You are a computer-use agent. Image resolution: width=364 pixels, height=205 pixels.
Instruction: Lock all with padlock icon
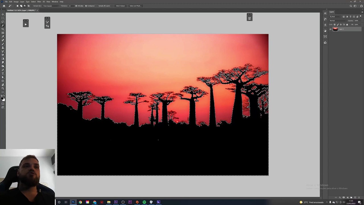pos(347,24)
